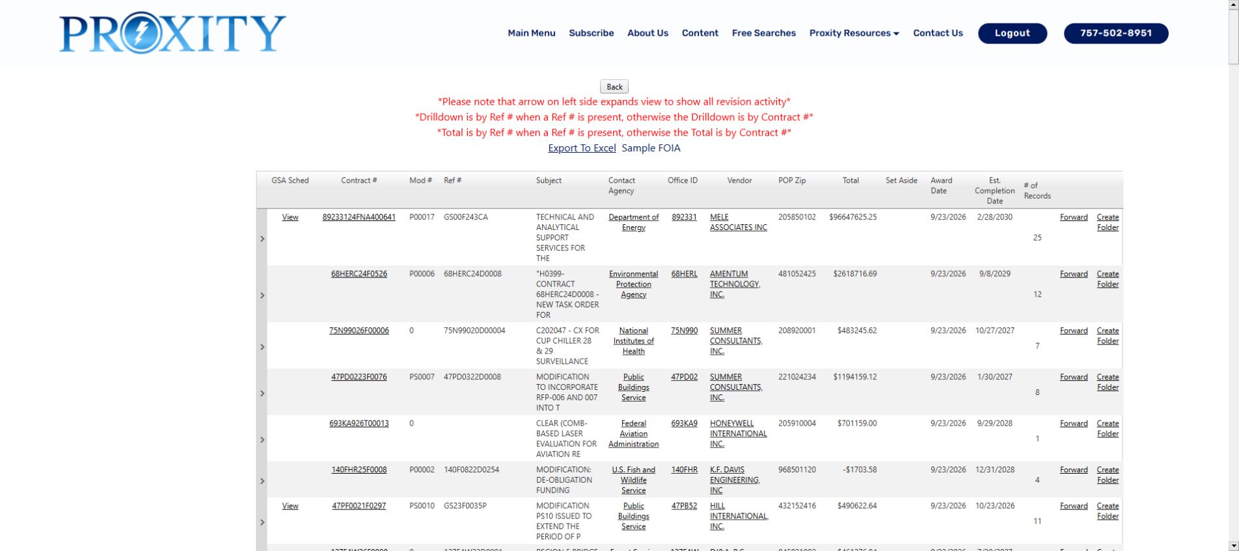Expand row for contract 89233124FNA400641
This screenshot has height=551, width=1239.
tap(262, 238)
